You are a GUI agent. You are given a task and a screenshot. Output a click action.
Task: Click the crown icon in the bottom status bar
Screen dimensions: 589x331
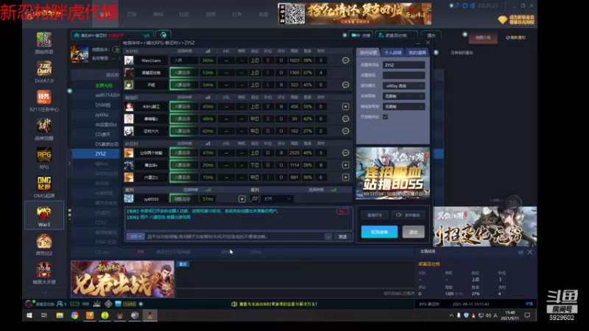(97, 304)
